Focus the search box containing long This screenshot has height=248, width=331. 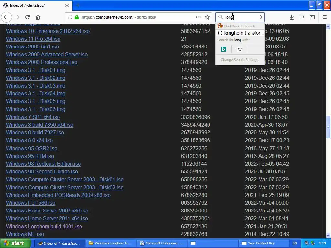[240, 17]
